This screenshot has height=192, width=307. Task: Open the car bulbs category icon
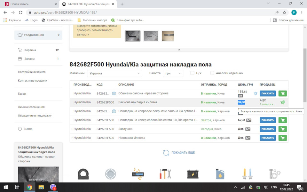[248, 174]
